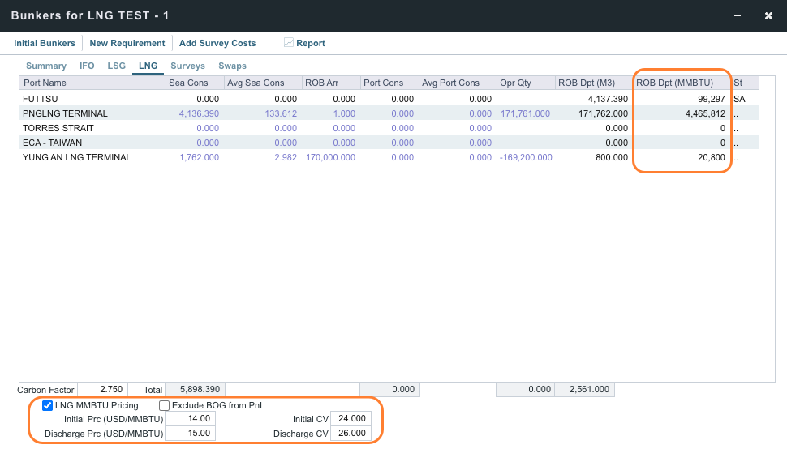Click Add Survey Costs
Screen dimensions: 787x449
click(x=217, y=43)
